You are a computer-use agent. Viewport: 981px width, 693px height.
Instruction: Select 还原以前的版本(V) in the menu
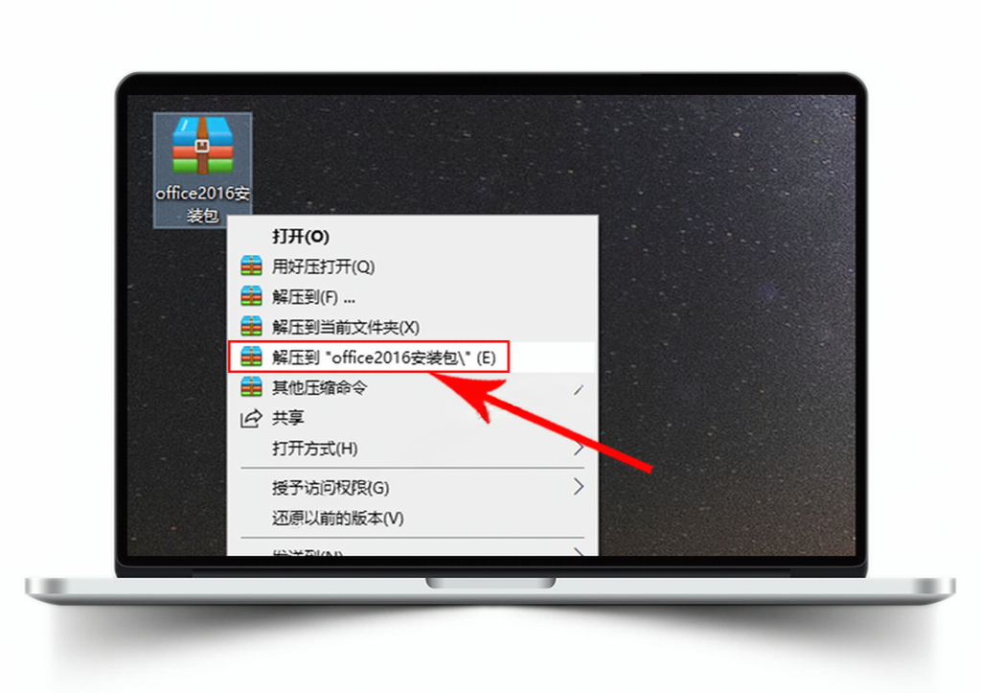(x=337, y=518)
